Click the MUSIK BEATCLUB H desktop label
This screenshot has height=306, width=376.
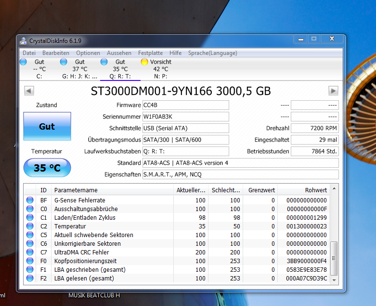pos(94,295)
